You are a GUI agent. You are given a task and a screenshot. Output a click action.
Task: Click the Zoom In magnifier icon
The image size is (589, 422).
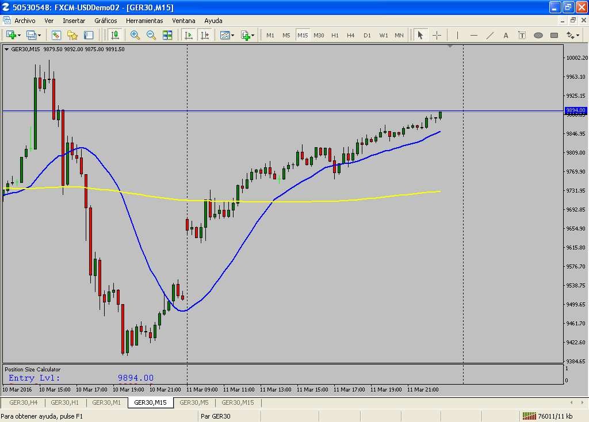pos(135,35)
